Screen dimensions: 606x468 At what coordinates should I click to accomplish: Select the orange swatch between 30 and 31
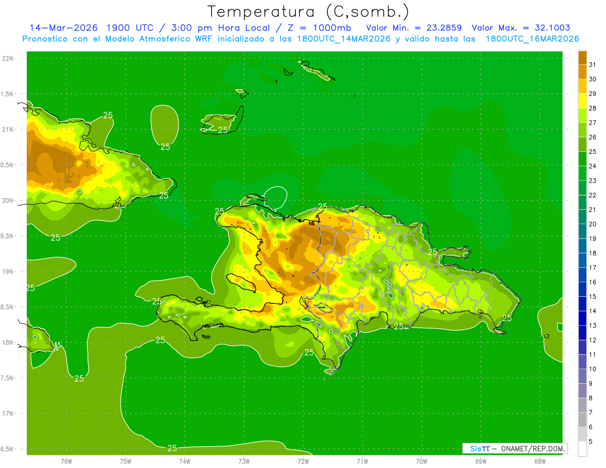pyautogui.click(x=582, y=72)
